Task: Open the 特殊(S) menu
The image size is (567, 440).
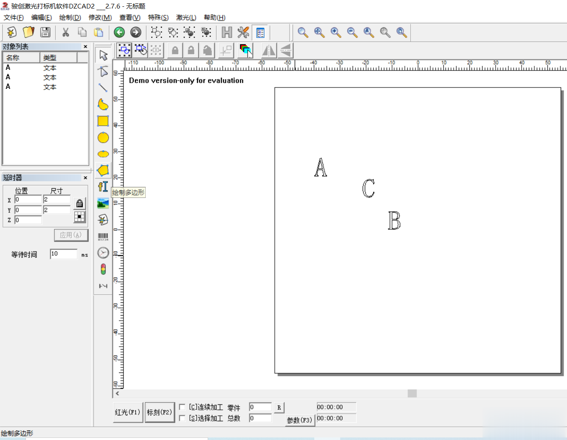Action: (158, 17)
